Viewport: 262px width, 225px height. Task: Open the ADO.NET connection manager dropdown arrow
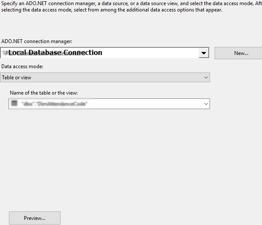pos(204,53)
